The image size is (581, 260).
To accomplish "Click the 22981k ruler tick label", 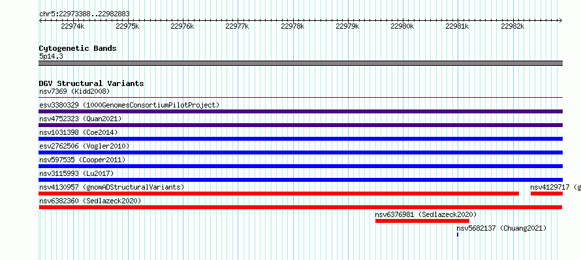I will click(x=457, y=26).
